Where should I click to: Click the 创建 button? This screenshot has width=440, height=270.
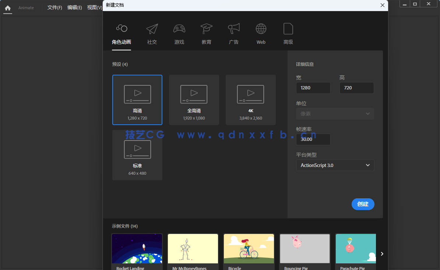pos(363,204)
